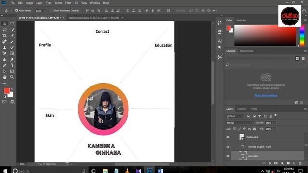The image size is (308, 173).
Task: Toggle Lock all for the layer
Action: [255, 129]
